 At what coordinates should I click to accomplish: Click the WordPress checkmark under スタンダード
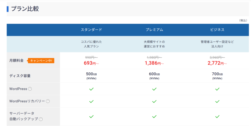(91, 89)
